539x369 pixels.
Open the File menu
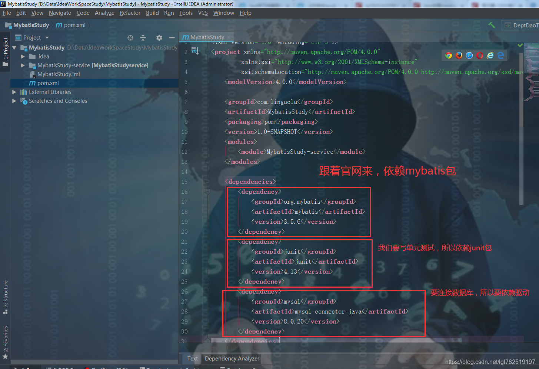[x=7, y=13]
